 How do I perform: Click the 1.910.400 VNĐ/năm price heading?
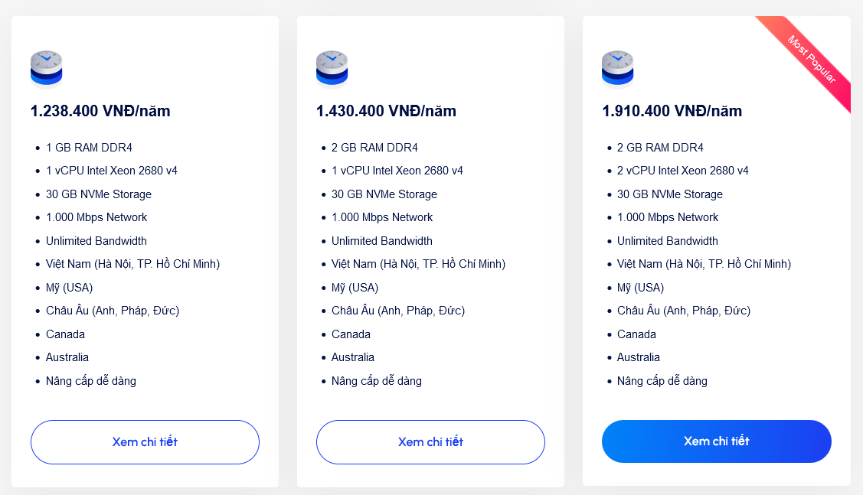click(x=672, y=111)
